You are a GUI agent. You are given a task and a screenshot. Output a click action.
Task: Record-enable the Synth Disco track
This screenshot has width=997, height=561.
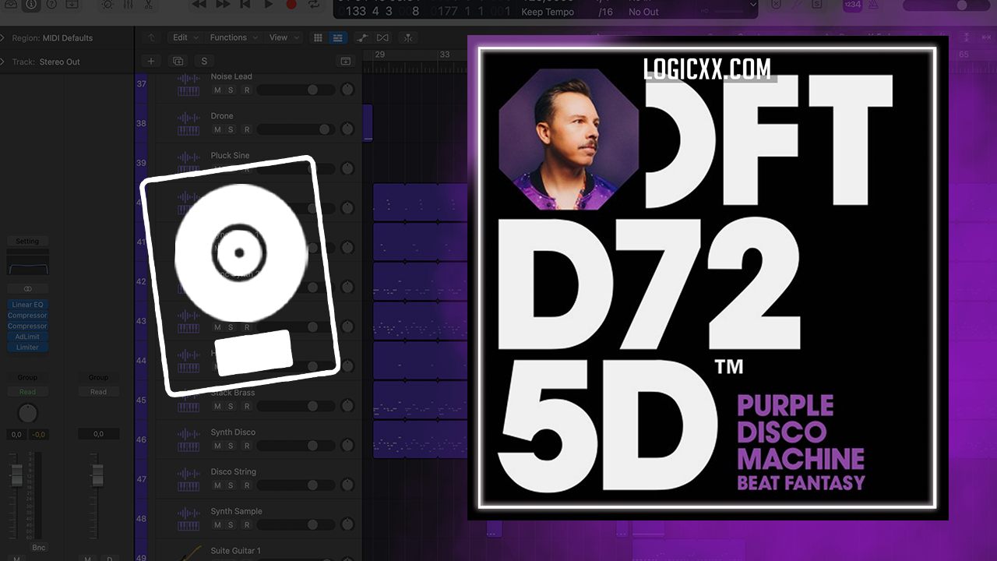click(x=247, y=446)
